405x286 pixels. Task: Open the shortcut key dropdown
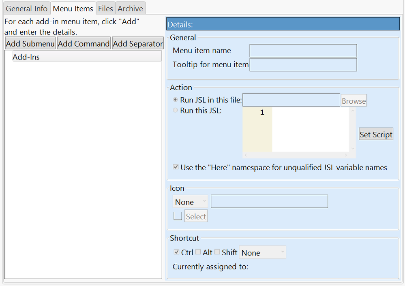262,252
